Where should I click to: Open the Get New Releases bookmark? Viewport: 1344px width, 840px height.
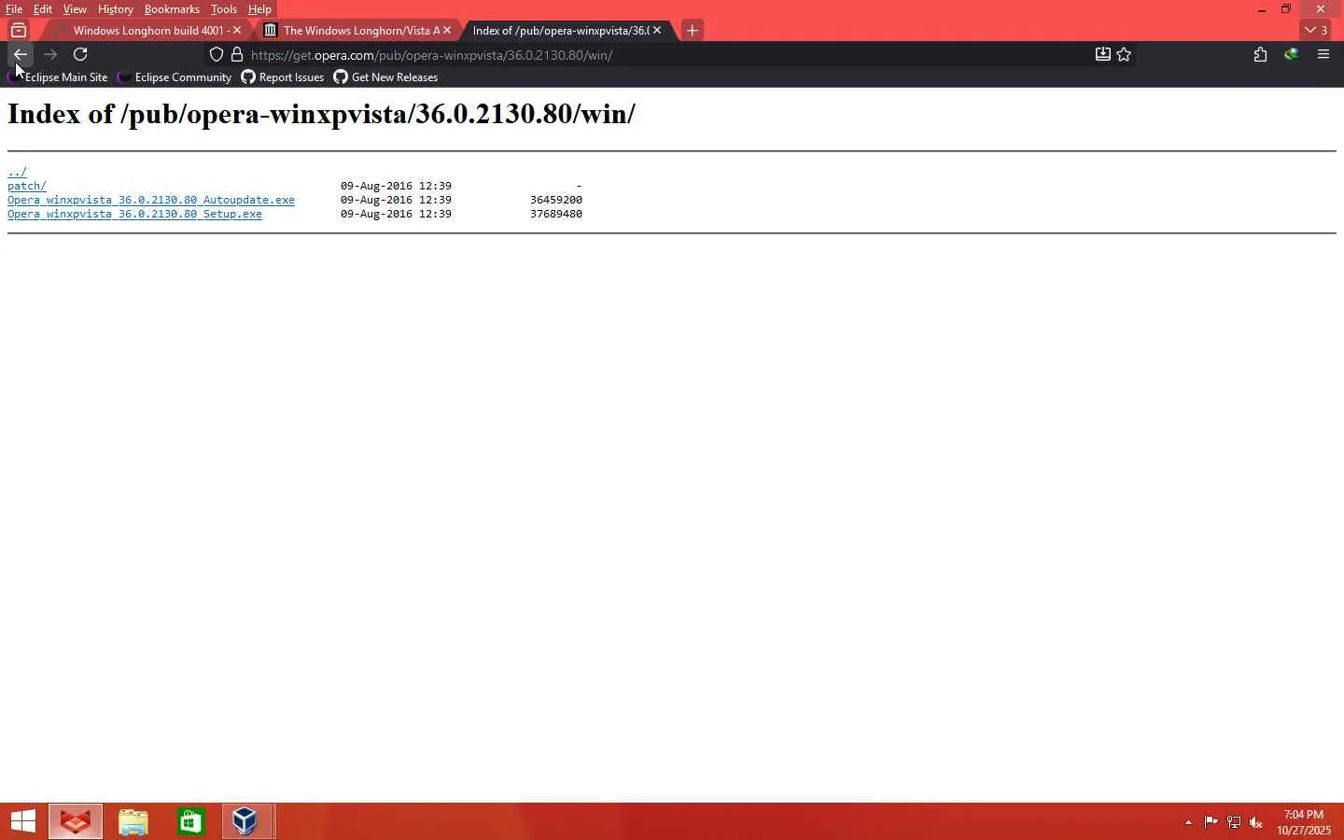click(x=385, y=77)
